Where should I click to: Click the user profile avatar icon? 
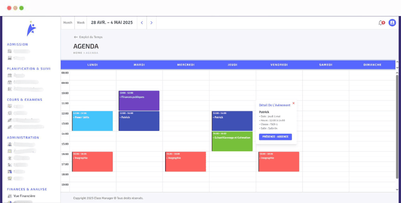point(392,23)
